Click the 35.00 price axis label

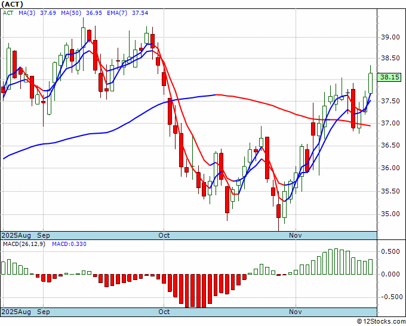pos(390,214)
